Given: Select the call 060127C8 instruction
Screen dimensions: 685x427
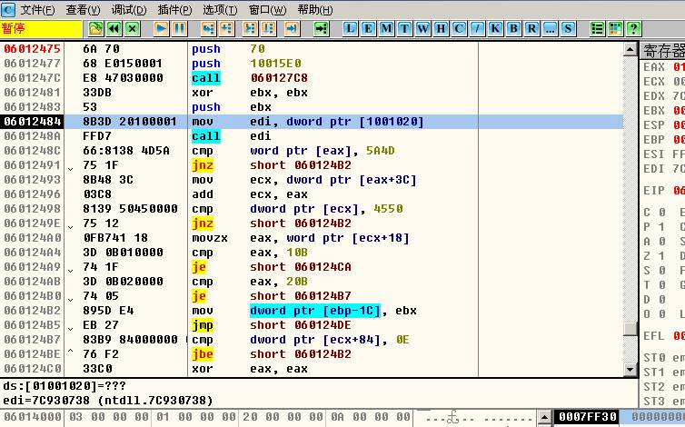Looking at the screenshot, I should coord(250,78).
